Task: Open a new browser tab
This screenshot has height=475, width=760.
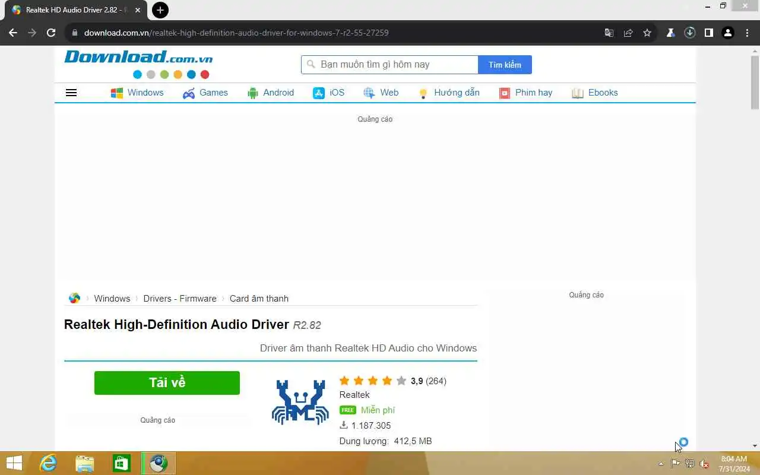Action: point(160,10)
